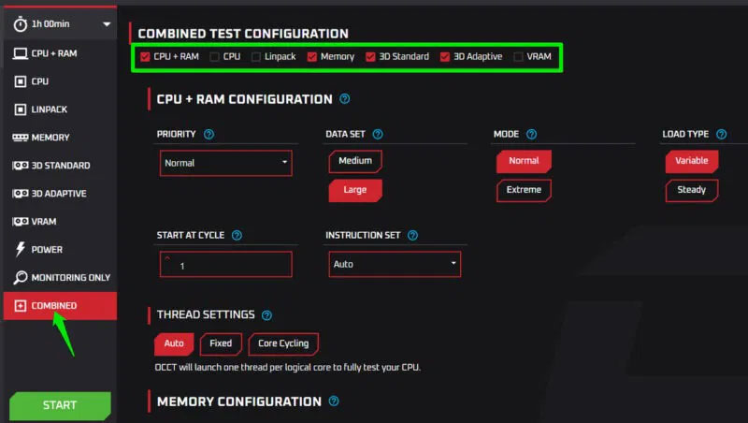Click the Start At Cycle input field
748x423 pixels.
(226, 265)
